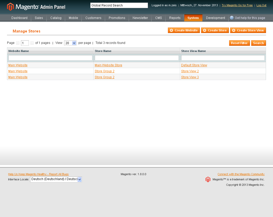
Task: Click the Magento ver. 1.8.0.0 text
Action: pos(133,174)
